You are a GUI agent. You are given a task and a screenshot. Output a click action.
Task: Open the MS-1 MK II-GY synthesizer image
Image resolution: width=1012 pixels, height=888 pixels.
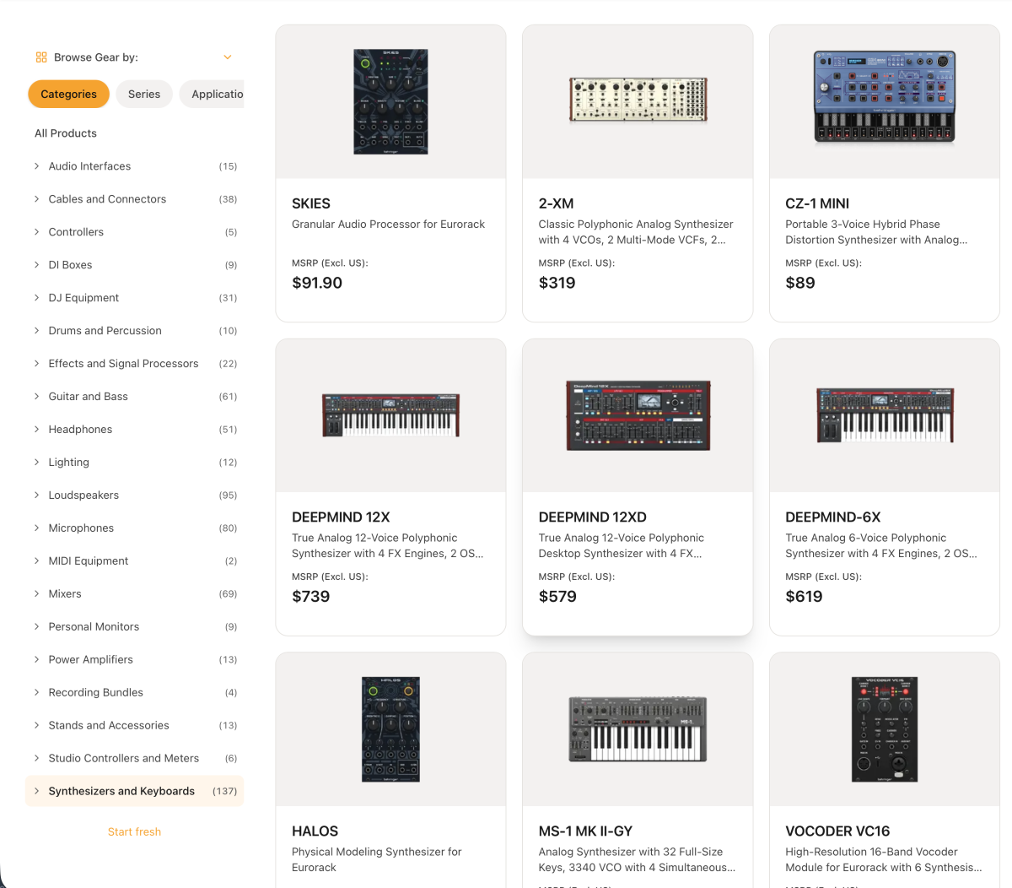tap(638, 729)
